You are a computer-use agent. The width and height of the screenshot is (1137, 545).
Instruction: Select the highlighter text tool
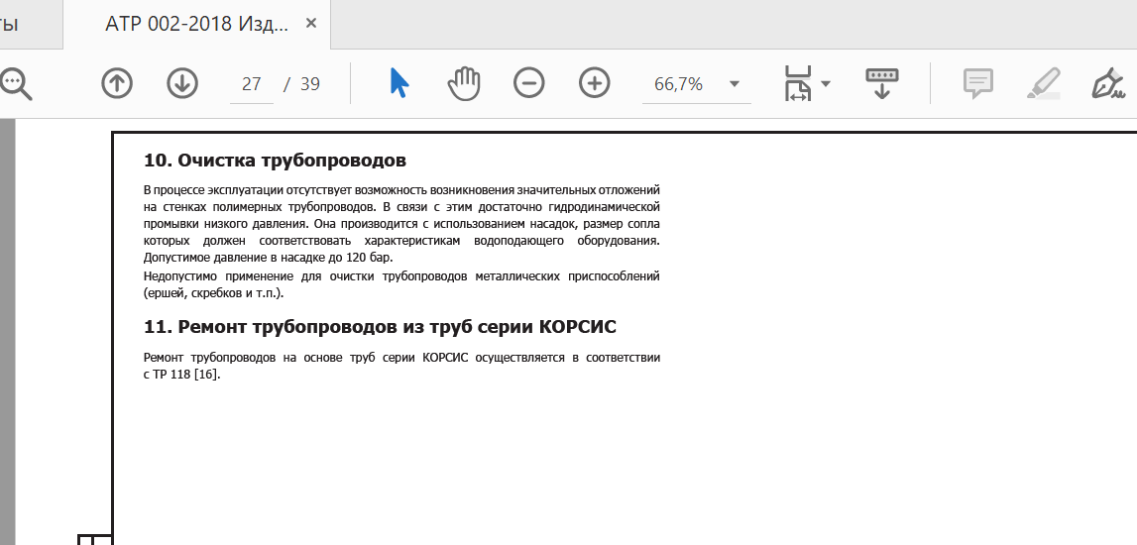point(1044,83)
